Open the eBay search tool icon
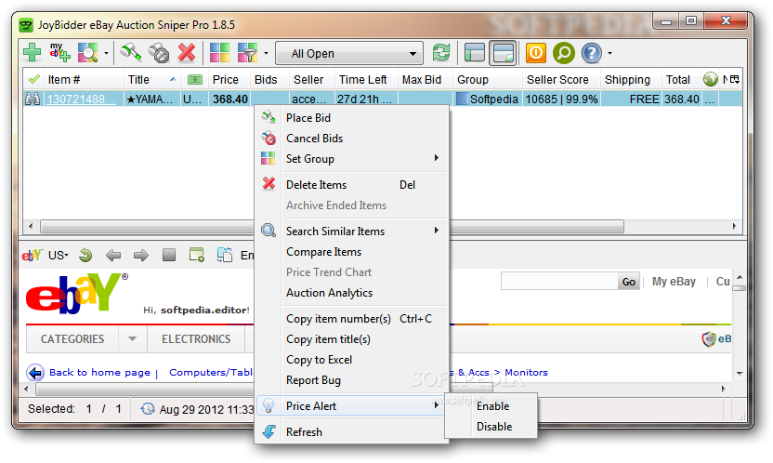 point(87,53)
